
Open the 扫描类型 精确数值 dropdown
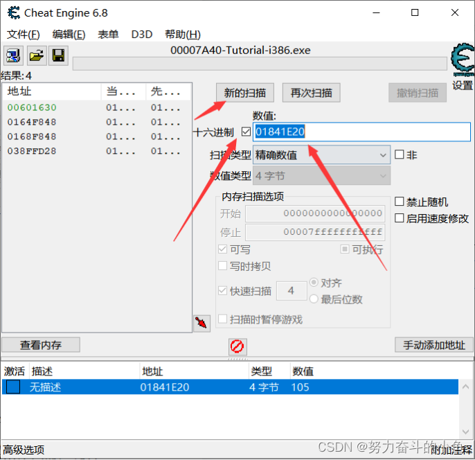pos(321,155)
